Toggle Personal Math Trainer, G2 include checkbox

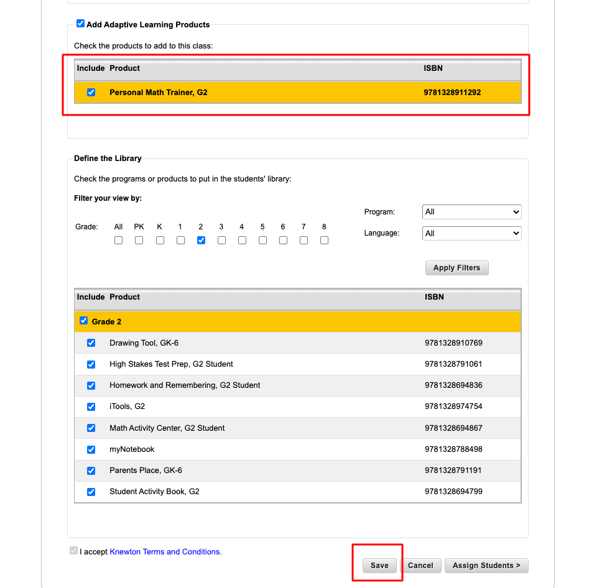tap(91, 93)
